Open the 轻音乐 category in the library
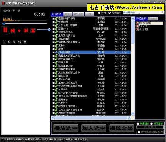This screenshot has width=166, height=142. point(143,26)
